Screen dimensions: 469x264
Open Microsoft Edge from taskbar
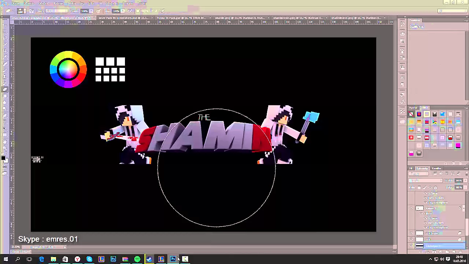[41, 259]
